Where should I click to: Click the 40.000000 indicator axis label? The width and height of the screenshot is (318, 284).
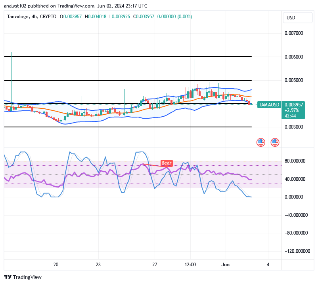(x=295, y=179)
